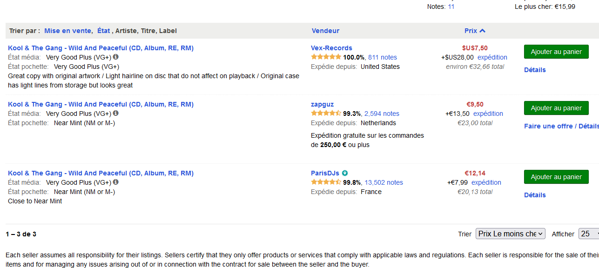
Task: Click Vex-Records star rating icons
Action: coord(326,57)
